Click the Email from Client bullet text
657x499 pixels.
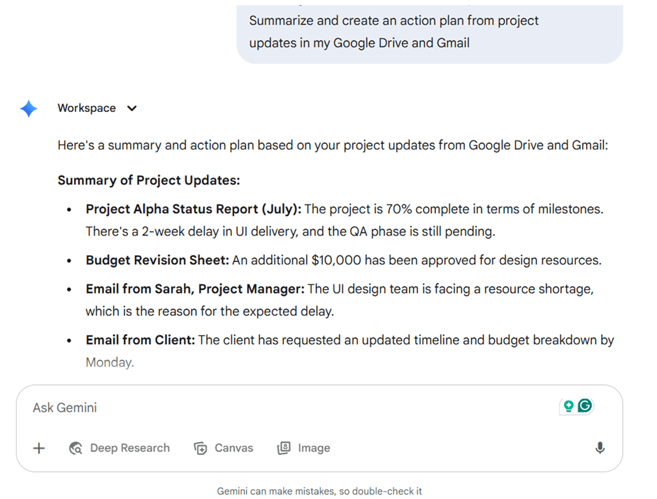tap(349, 340)
